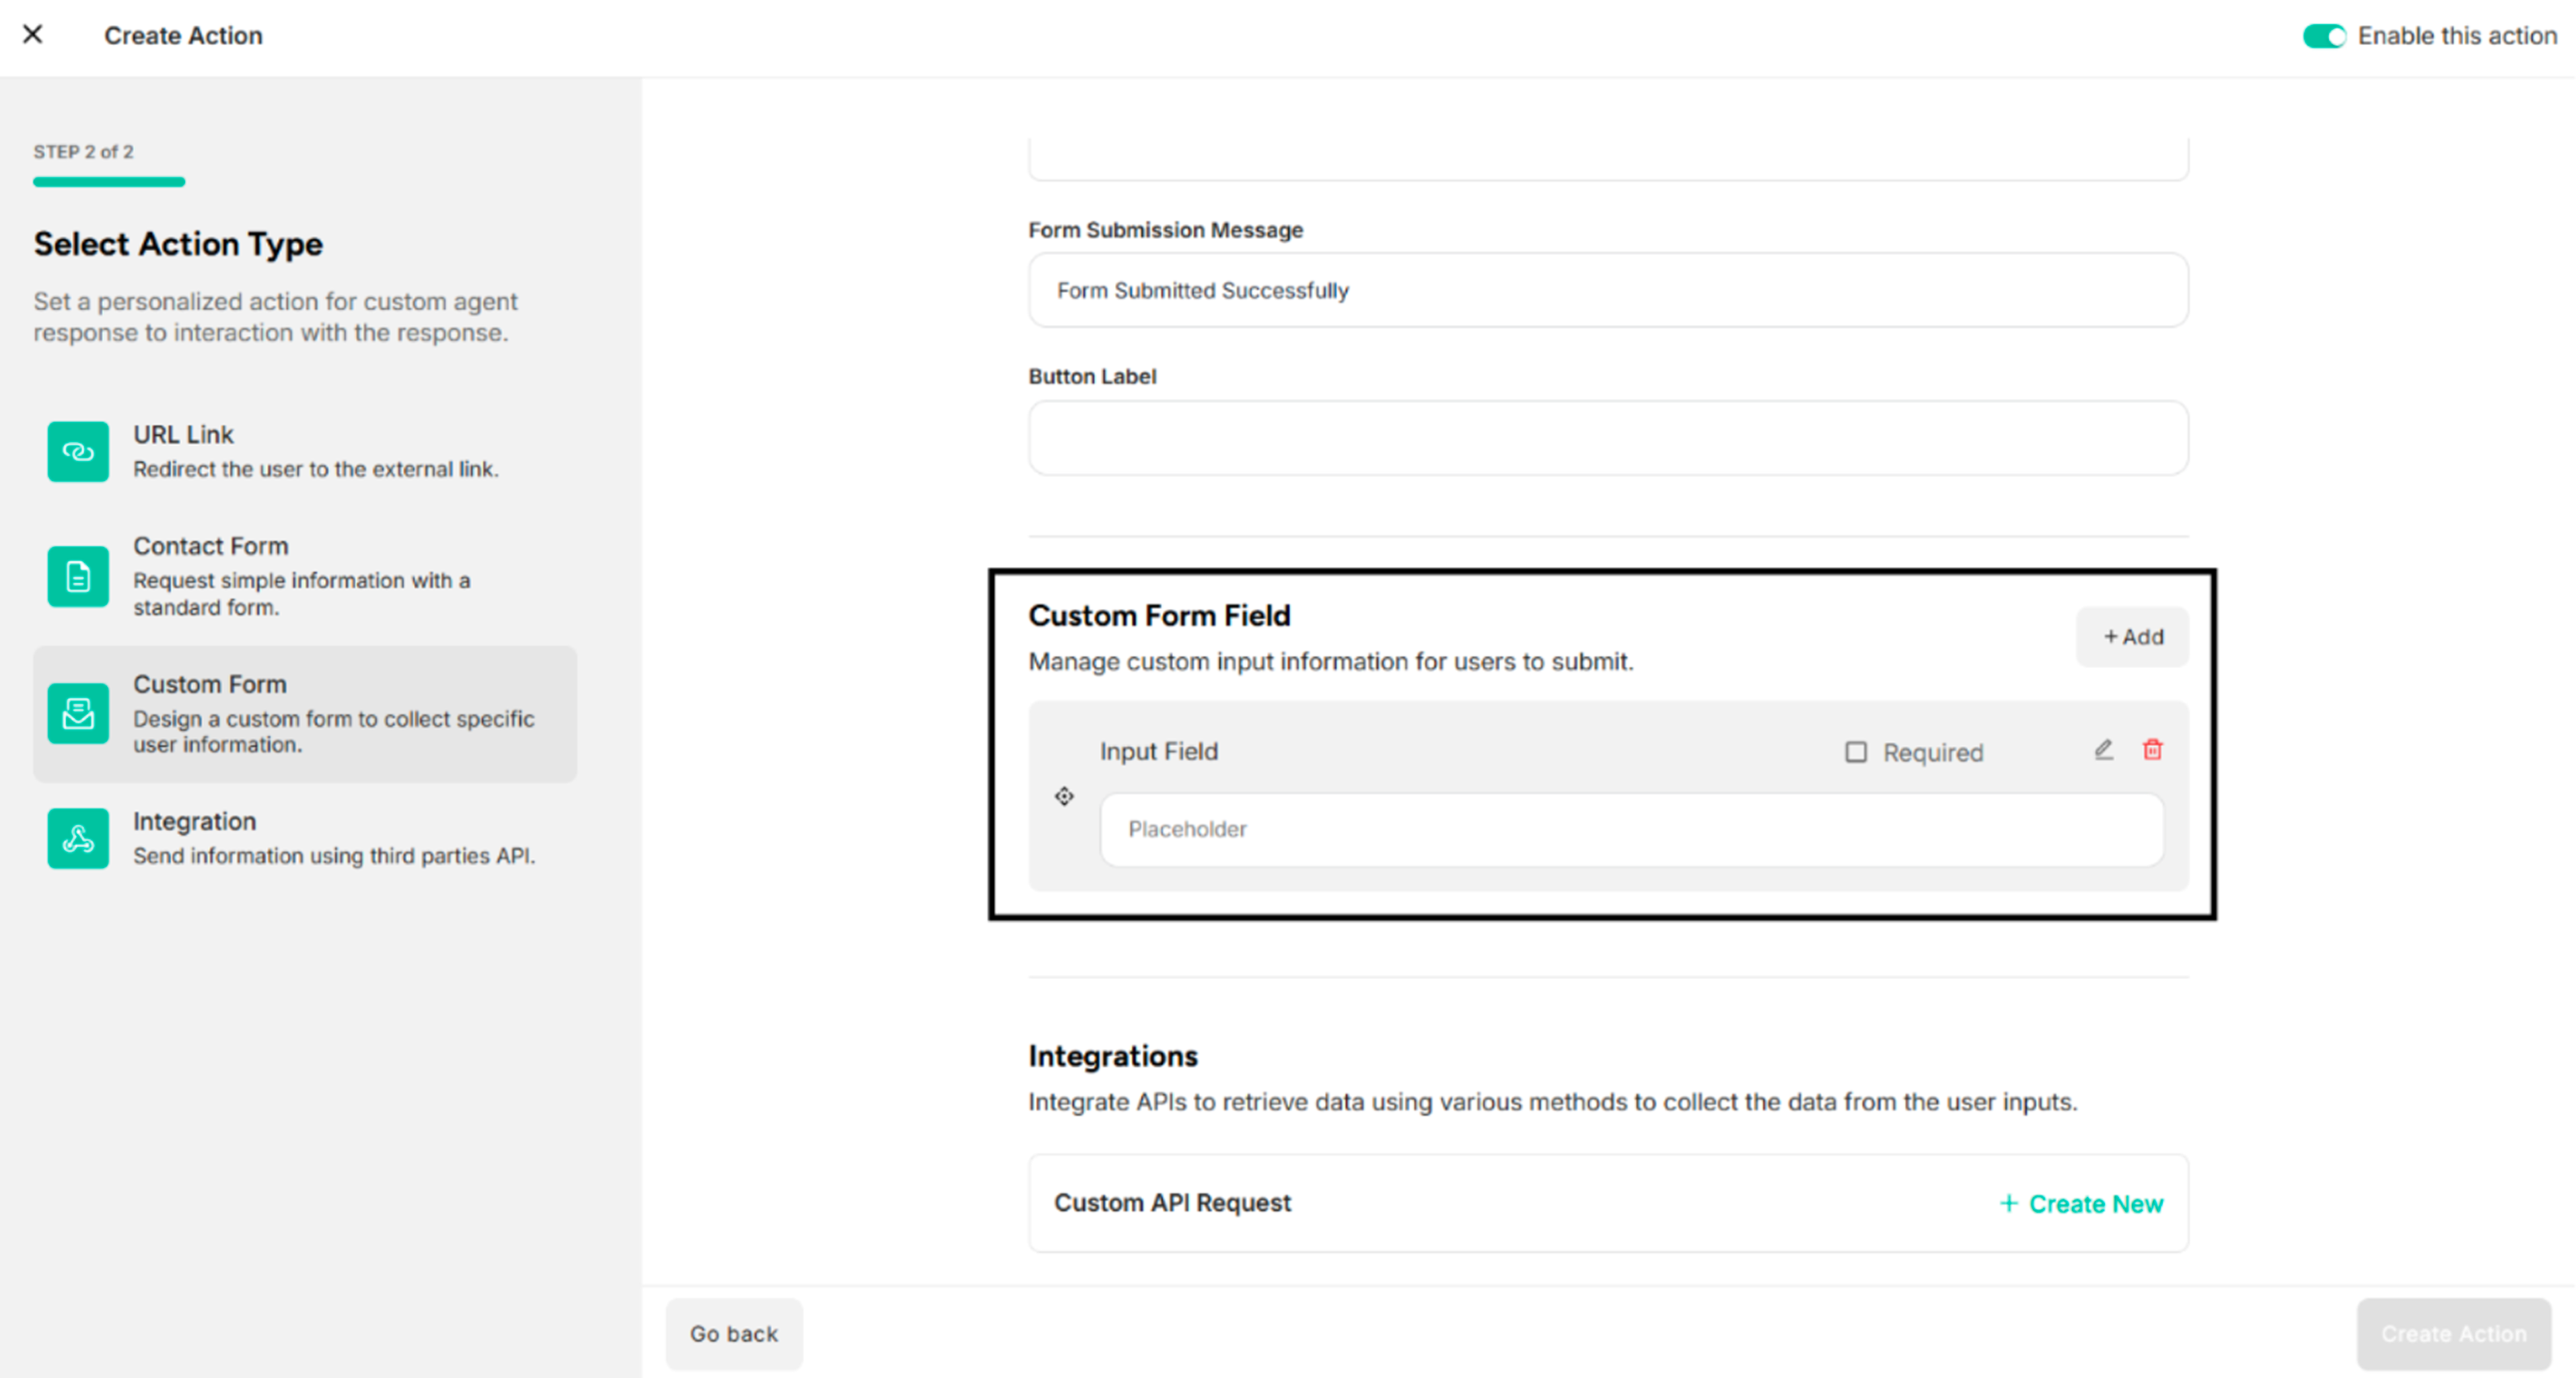The width and height of the screenshot is (2576, 1378).
Task: Disable the Enable this action toggle
Action: pyautogui.click(x=2324, y=36)
